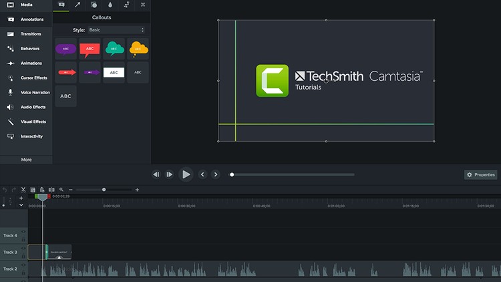Toggle visibility eye on Track 3

[23, 248]
